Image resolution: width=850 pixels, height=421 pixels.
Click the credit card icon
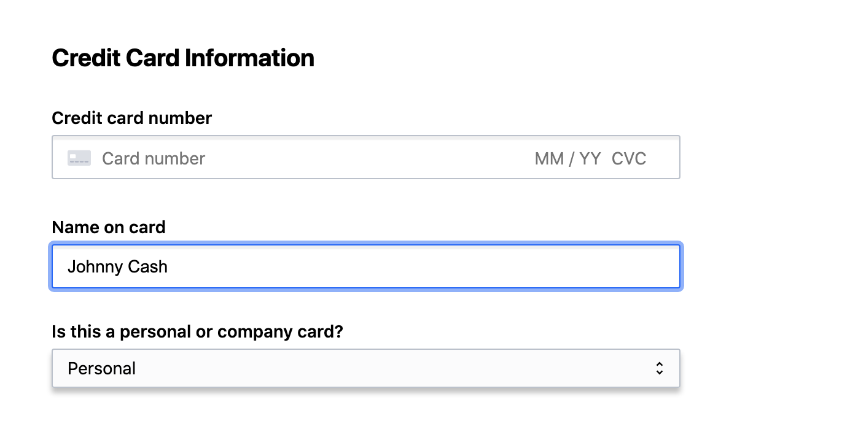coord(79,158)
